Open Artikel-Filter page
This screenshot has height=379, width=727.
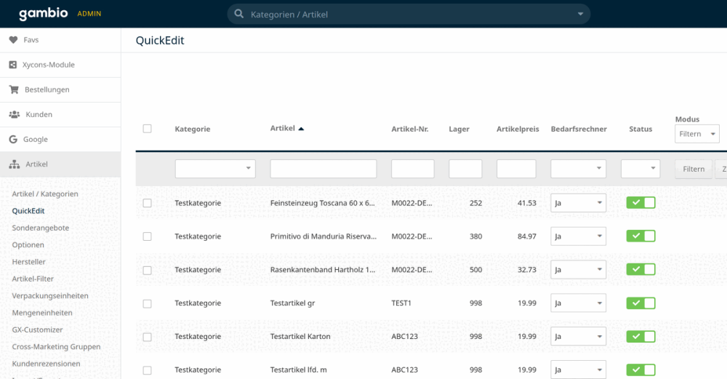tap(33, 279)
